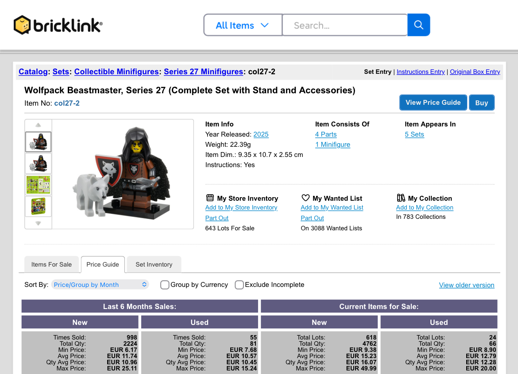Screen dimensions: 518x374
Task: Click the Buy button
Action: click(x=481, y=103)
